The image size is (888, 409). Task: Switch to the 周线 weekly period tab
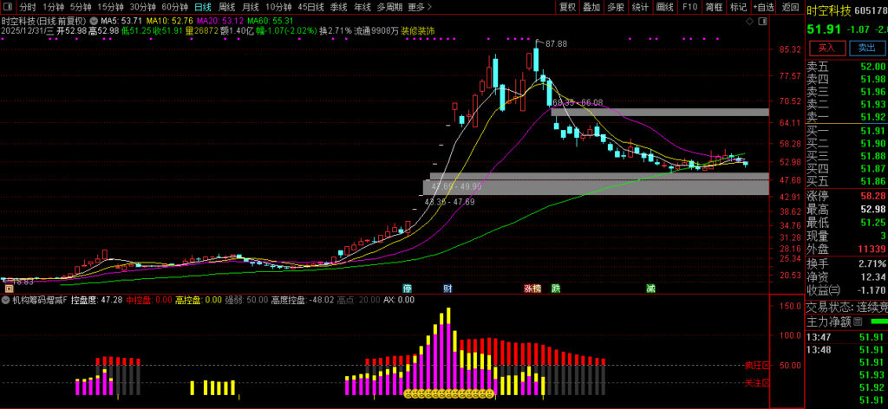click(x=226, y=7)
